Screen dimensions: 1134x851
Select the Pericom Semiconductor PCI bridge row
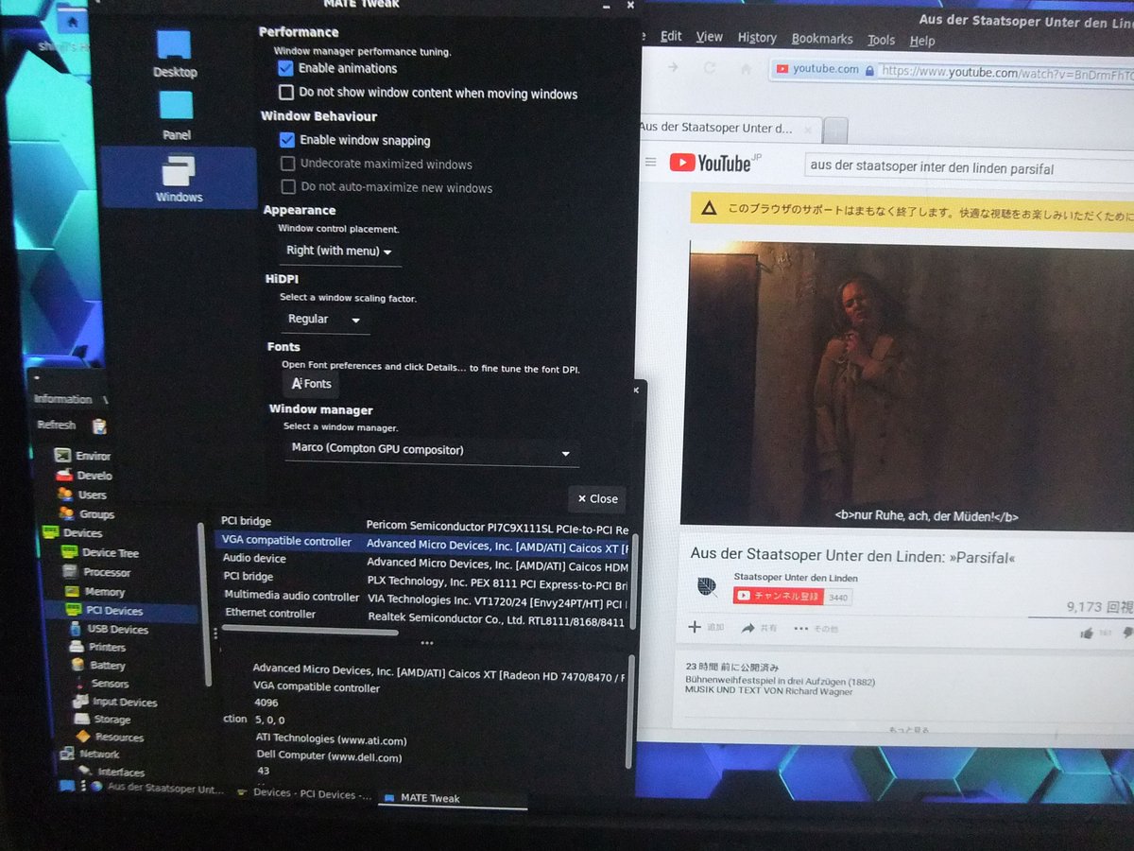424,523
